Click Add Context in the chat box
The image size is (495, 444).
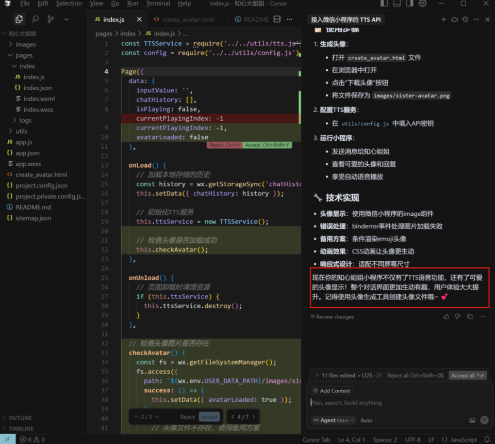332,391
